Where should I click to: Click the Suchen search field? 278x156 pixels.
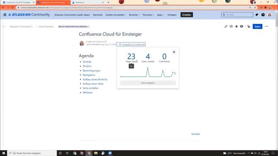237,15
